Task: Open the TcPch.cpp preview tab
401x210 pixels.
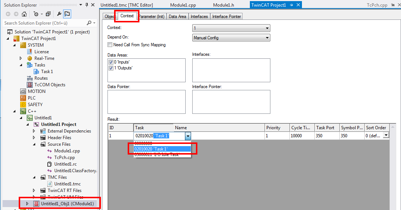Action: [377, 5]
